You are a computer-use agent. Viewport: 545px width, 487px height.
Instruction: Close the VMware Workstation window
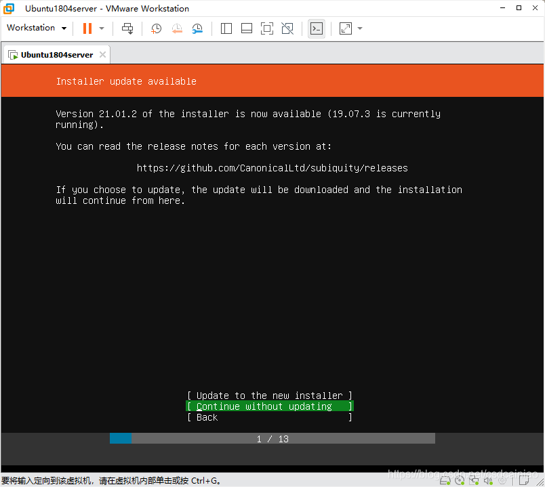click(x=536, y=8)
